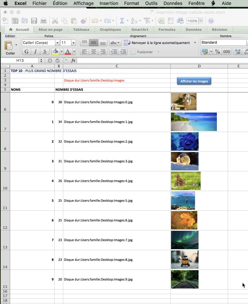The image size is (248, 304).
Task: Apply yellow fill color bucket
Action: click(55, 52)
